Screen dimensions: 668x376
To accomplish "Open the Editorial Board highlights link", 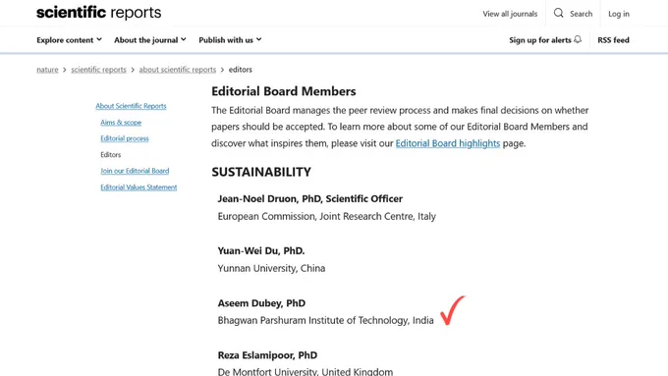I will 448,143.
